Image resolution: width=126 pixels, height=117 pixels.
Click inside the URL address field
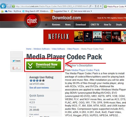[x=52, y=6]
